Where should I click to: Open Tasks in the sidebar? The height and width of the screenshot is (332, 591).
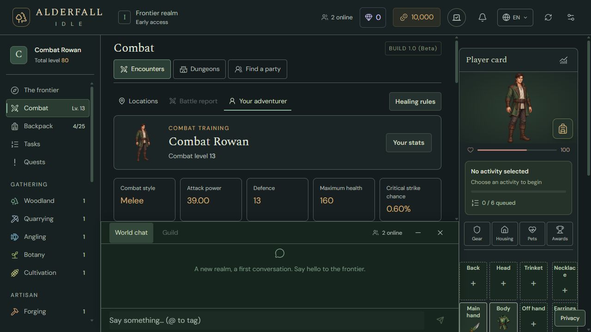point(48,144)
